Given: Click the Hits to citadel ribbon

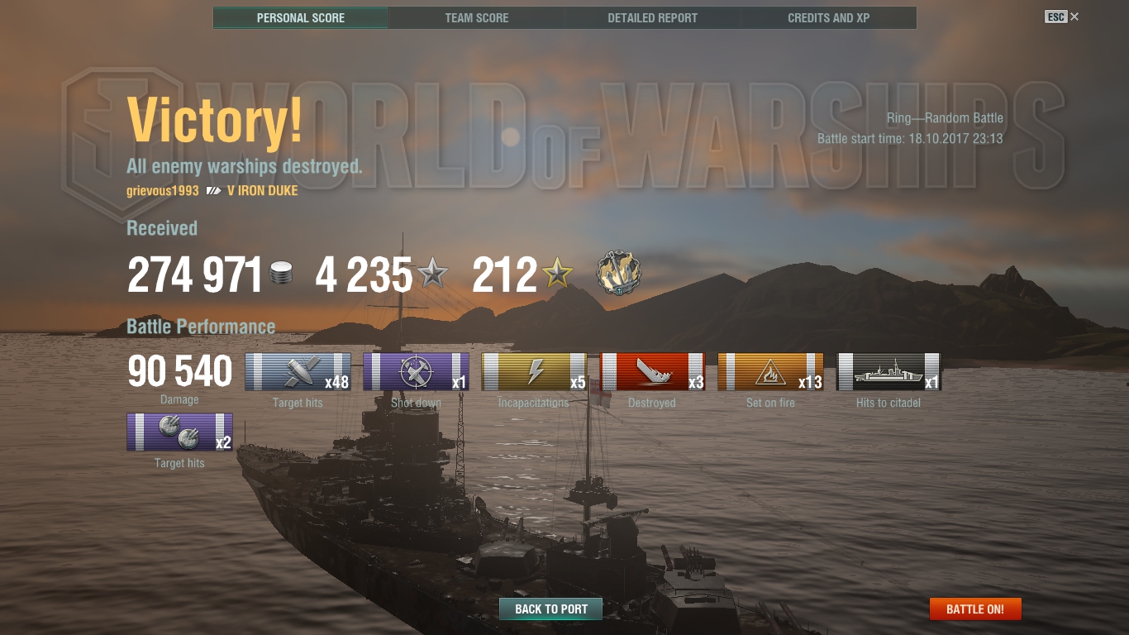Looking at the screenshot, I should [889, 372].
